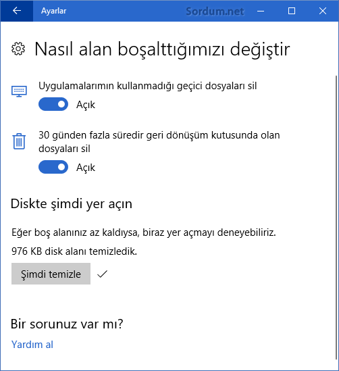Click the '976 KB disk alanı temizledik.' message
The height and width of the screenshot is (371, 339).
coord(74,251)
